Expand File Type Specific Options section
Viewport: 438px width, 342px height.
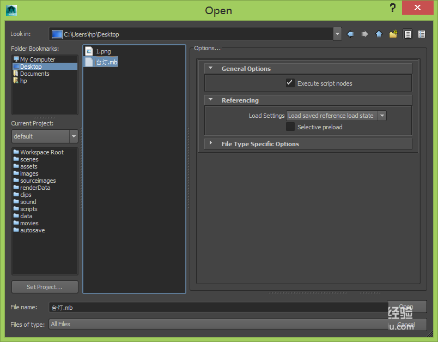[x=211, y=143]
